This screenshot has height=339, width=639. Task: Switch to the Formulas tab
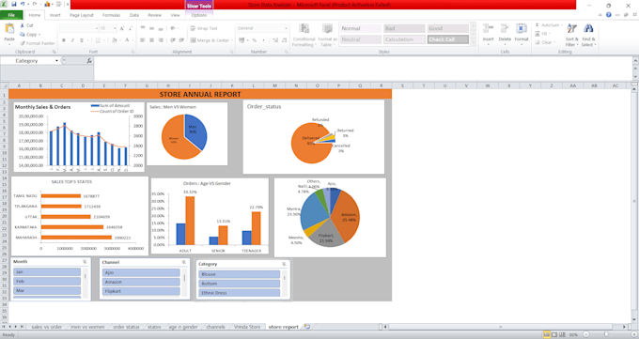point(111,15)
